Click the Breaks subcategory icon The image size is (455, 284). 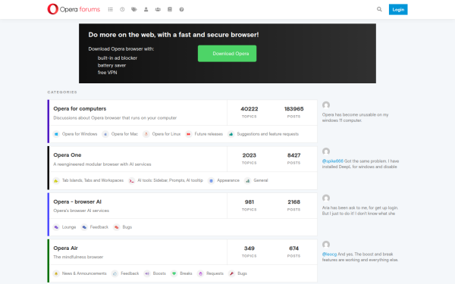click(x=174, y=273)
